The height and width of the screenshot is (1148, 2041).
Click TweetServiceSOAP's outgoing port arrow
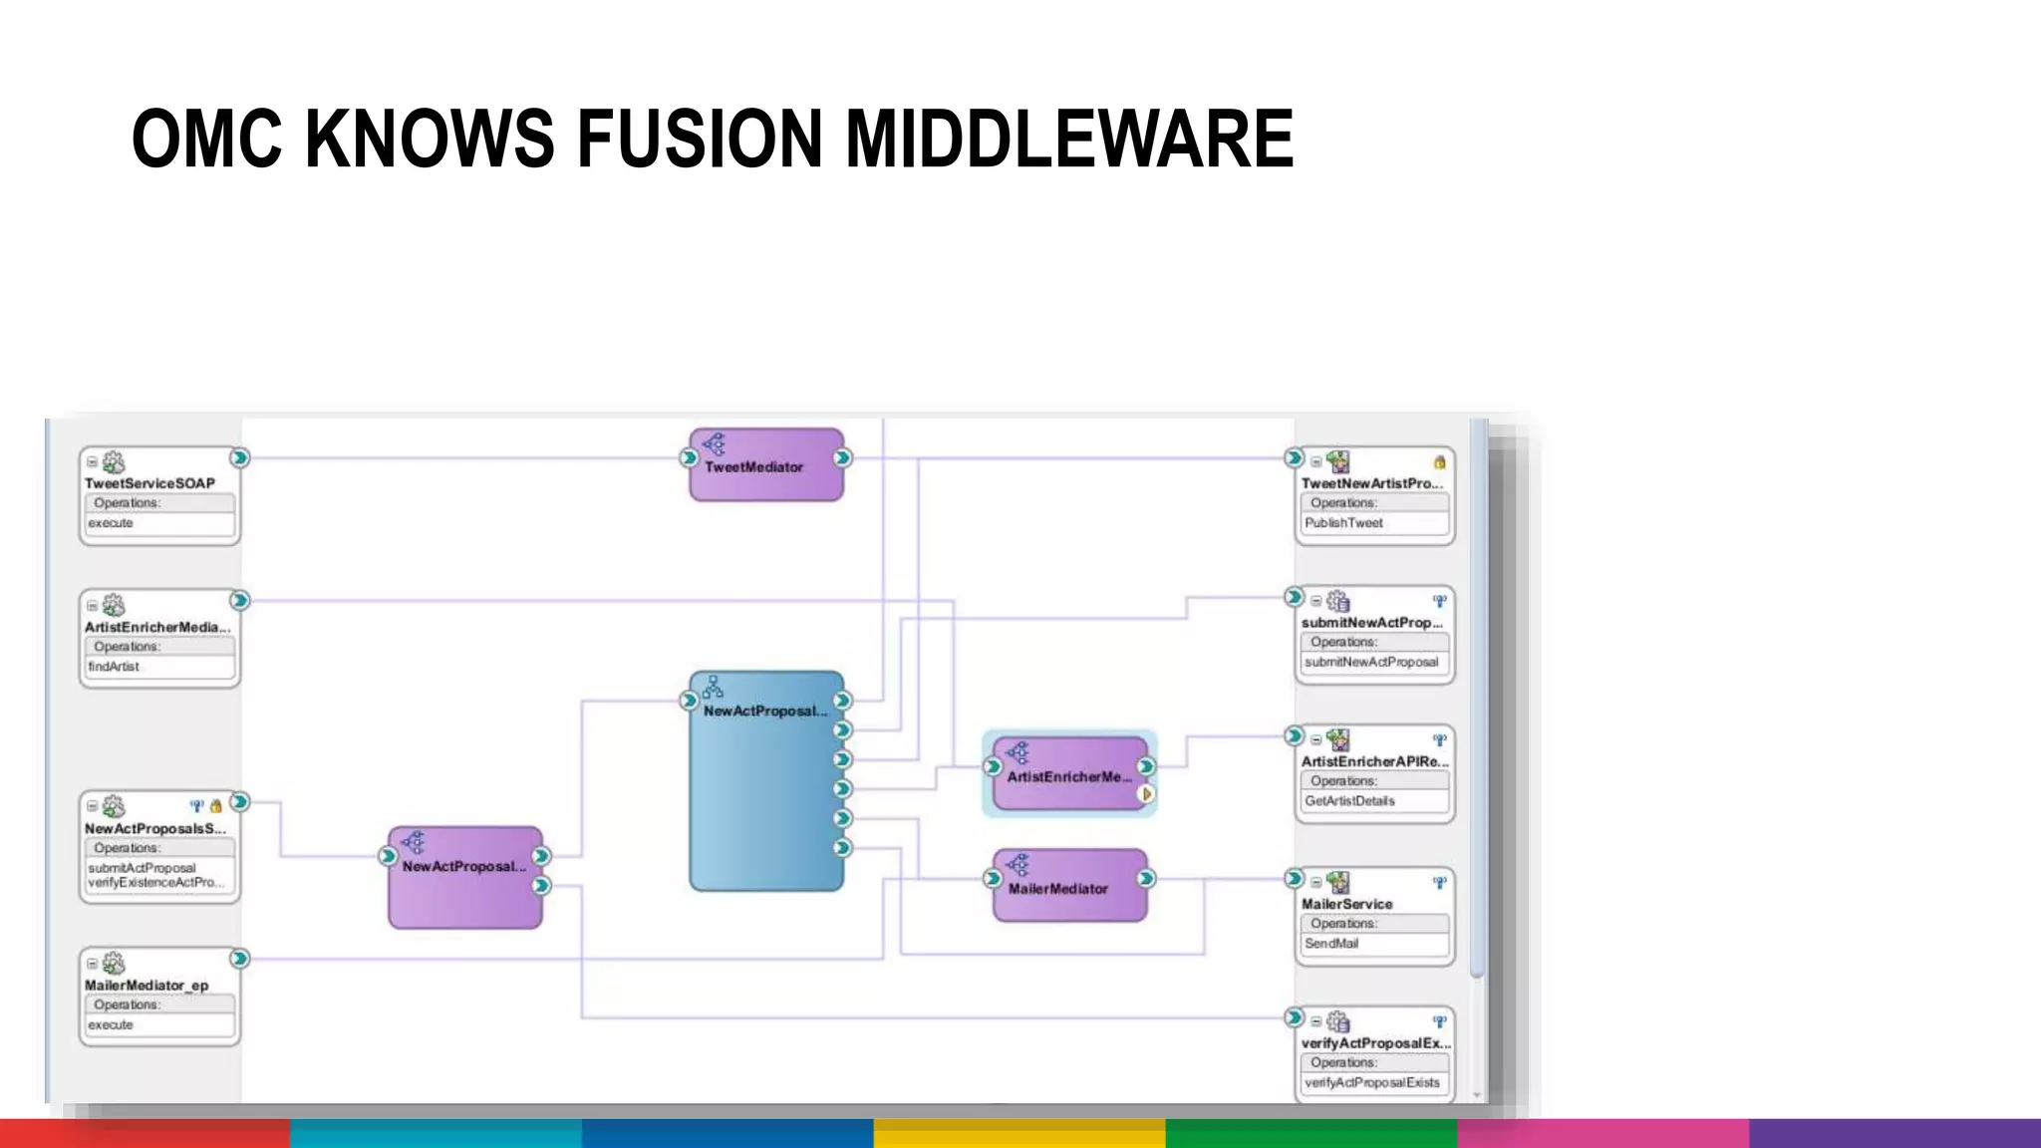(240, 457)
